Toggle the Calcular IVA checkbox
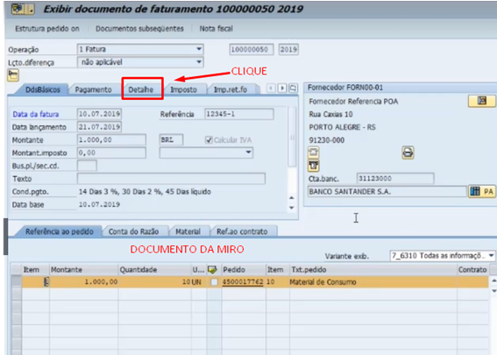 pos(209,139)
